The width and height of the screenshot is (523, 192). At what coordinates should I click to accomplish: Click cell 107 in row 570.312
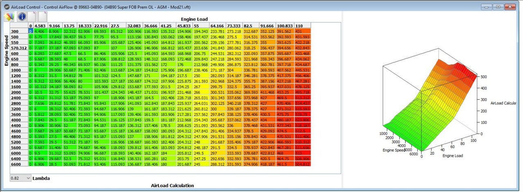[x=118, y=48]
